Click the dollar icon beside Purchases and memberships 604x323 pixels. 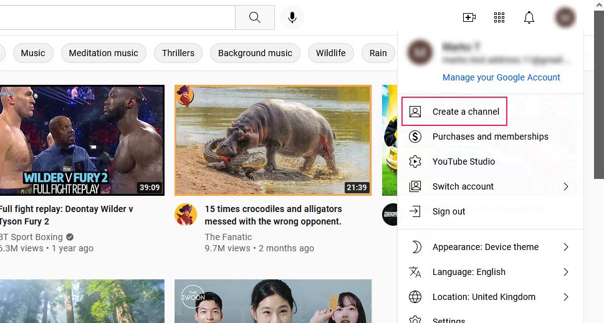(x=415, y=137)
